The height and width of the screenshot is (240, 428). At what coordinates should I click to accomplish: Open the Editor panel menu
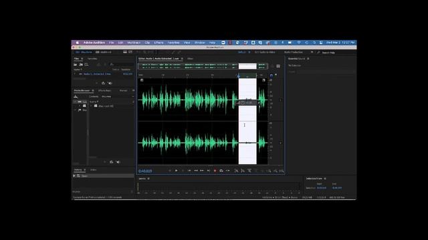point(182,59)
